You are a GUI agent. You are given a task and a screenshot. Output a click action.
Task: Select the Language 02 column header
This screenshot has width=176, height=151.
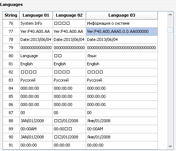pyautogui.click(x=69, y=15)
